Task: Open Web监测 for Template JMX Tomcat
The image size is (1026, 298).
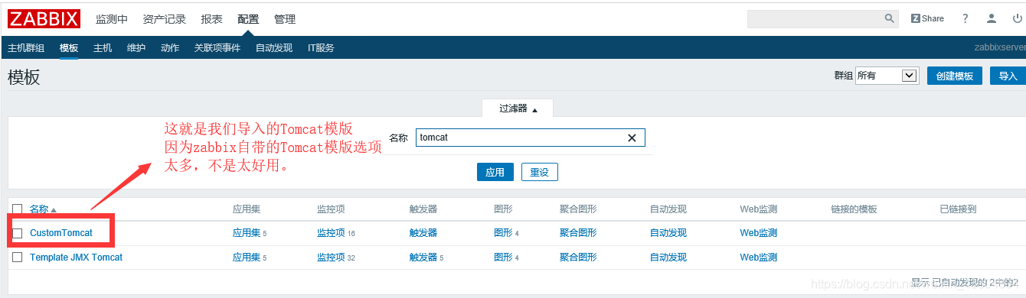Action: coord(758,258)
